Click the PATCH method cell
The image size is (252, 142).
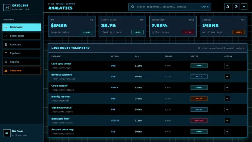click(x=114, y=88)
